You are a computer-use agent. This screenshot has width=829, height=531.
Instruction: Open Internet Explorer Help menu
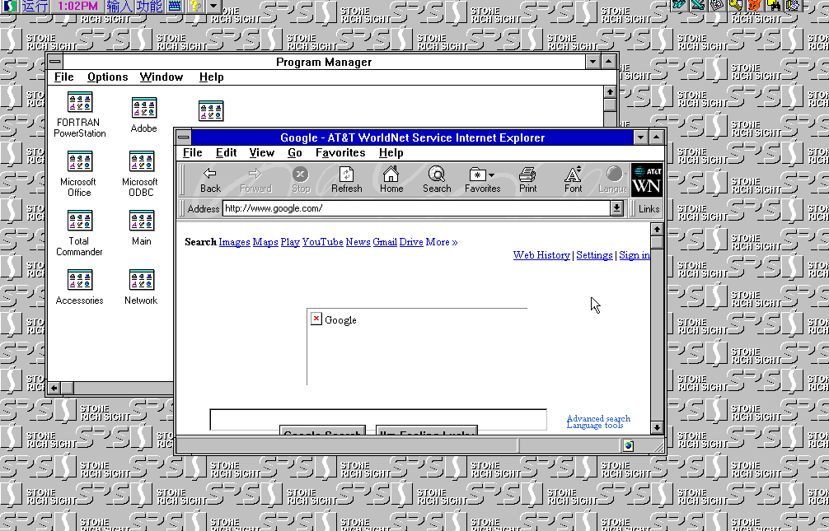click(391, 152)
